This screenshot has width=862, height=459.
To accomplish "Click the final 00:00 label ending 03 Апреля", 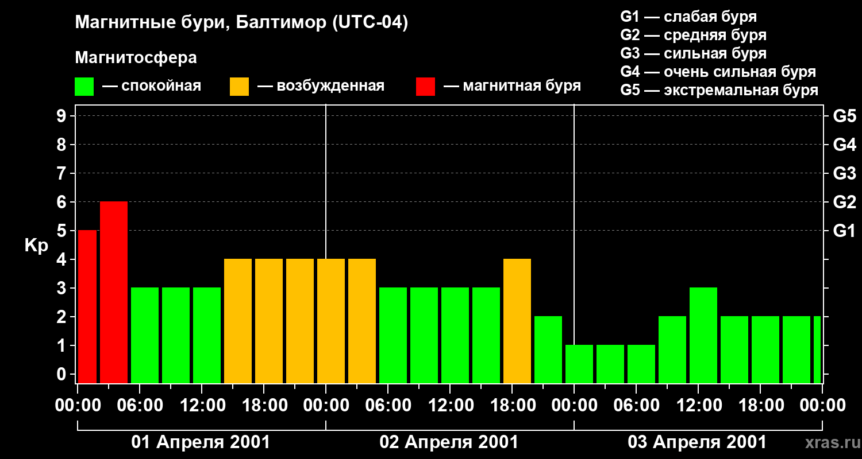I will point(822,406).
